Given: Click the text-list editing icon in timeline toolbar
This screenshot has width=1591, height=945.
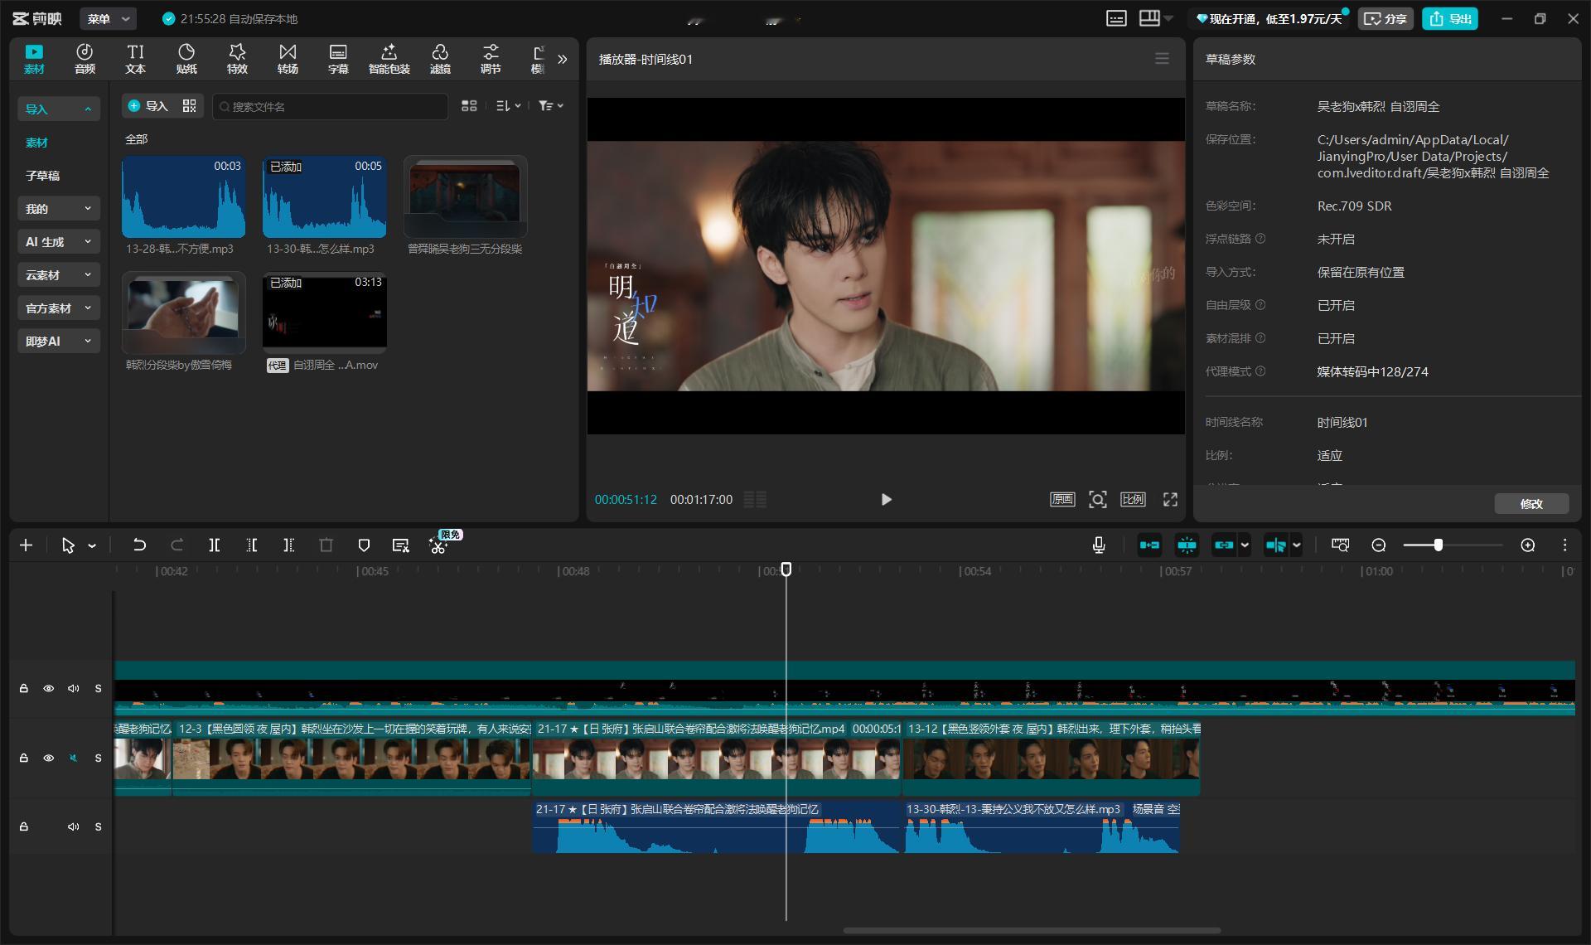Looking at the screenshot, I should (x=400, y=545).
